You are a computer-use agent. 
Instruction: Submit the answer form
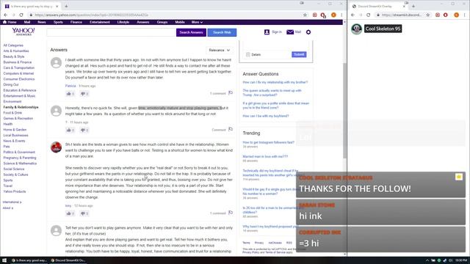(299, 54)
